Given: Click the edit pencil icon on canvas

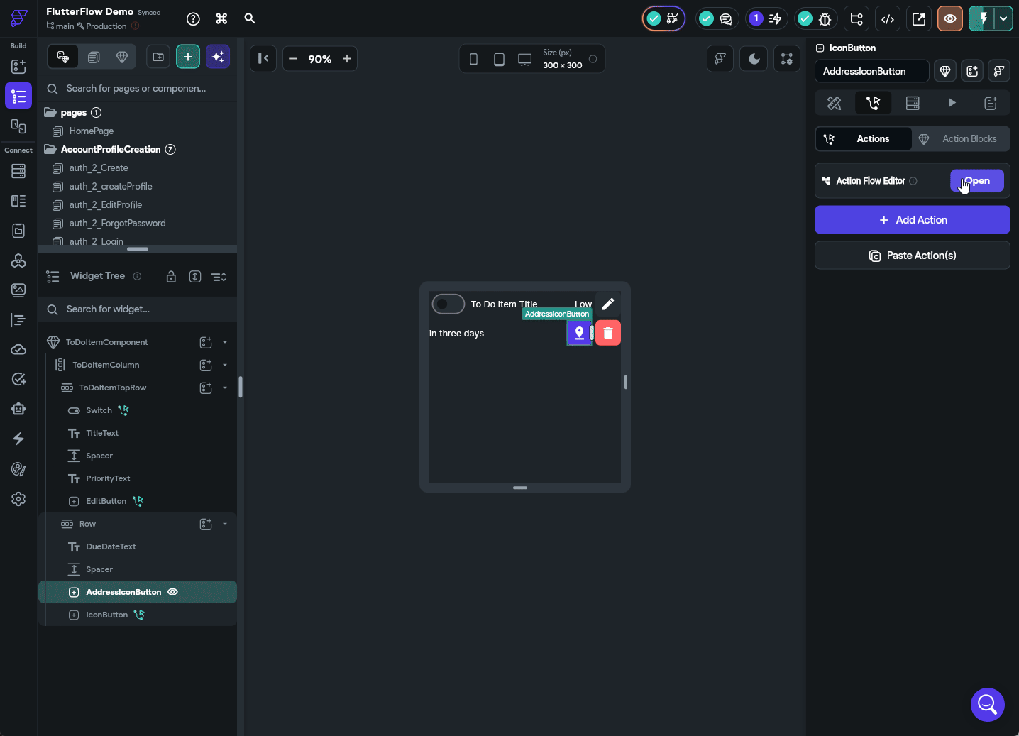Looking at the screenshot, I should click(x=608, y=304).
